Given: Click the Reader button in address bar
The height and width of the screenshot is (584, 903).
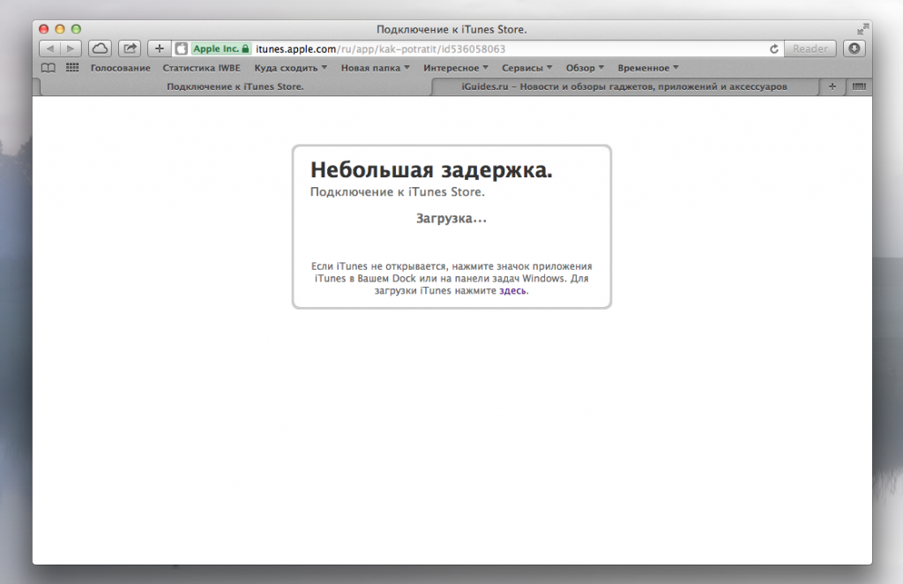Looking at the screenshot, I should (x=810, y=49).
